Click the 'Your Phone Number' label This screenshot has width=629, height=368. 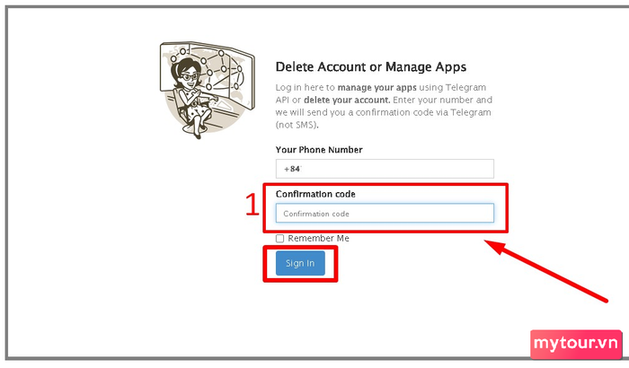(x=319, y=150)
